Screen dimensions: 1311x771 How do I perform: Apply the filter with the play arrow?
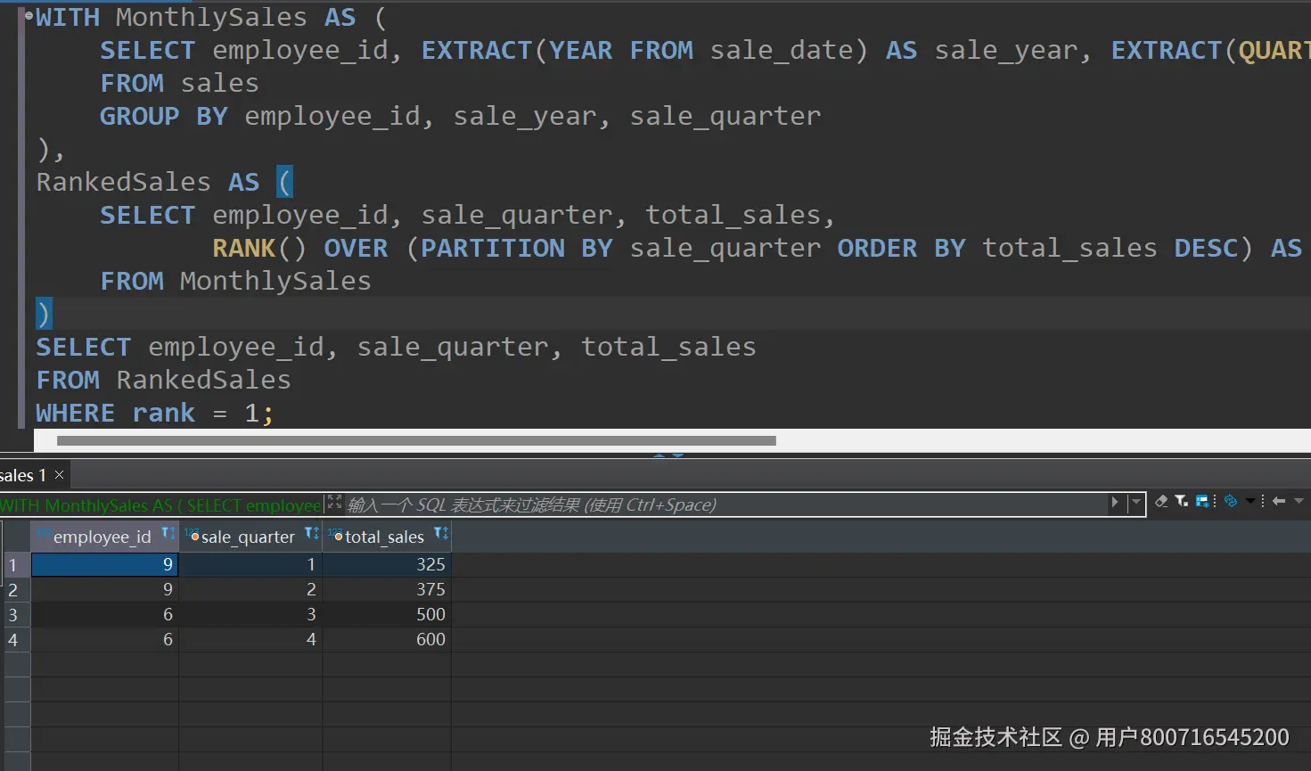(x=1114, y=503)
